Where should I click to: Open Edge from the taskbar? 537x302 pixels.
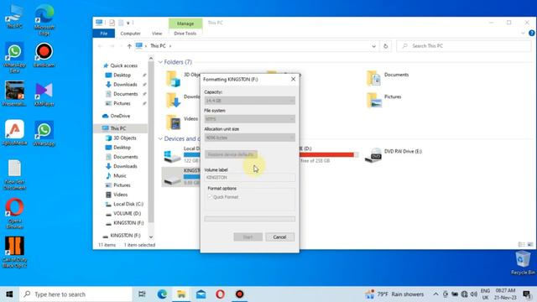pyautogui.click(x=162, y=294)
